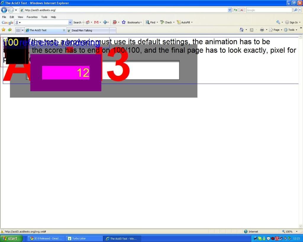The height and width of the screenshot is (242, 303).
Task: Click the browser Back arrow button
Action: click(x=4, y=10)
